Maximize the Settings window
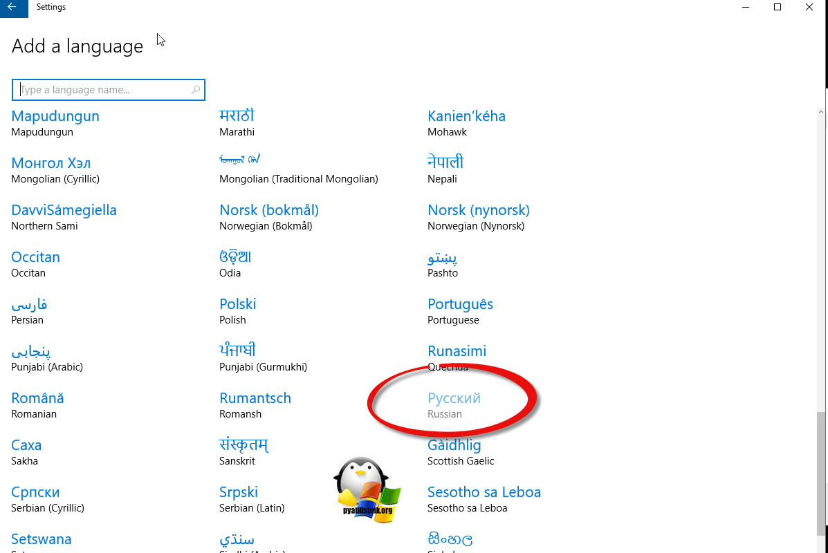 [778, 8]
